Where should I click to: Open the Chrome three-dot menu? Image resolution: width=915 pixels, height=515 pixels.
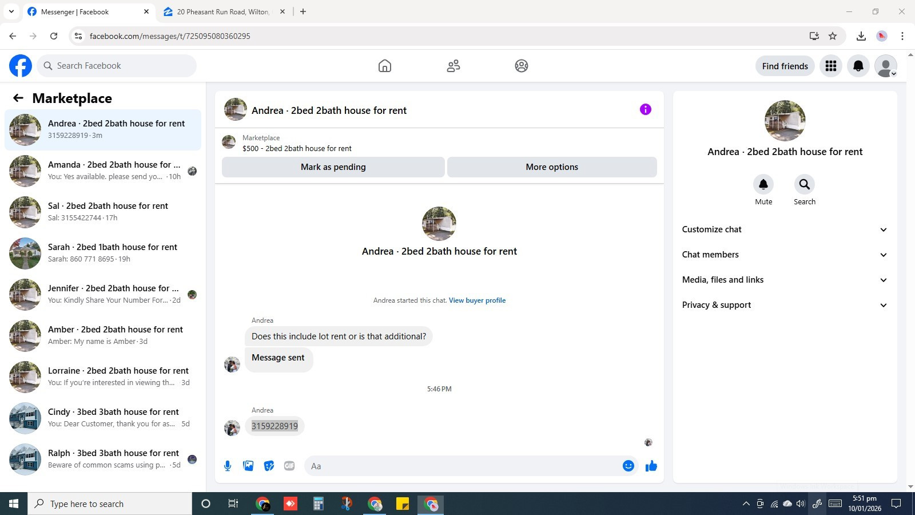point(902,36)
